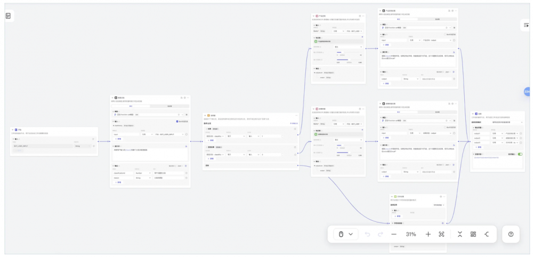Image resolution: width=533 pixels, height=257 pixels.
Task: Open the answer mode dropdown in end node
Action: click(506, 122)
